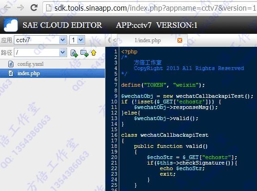257x191 pixels.
Task: Click the new file icon
Action: (74, 53)
